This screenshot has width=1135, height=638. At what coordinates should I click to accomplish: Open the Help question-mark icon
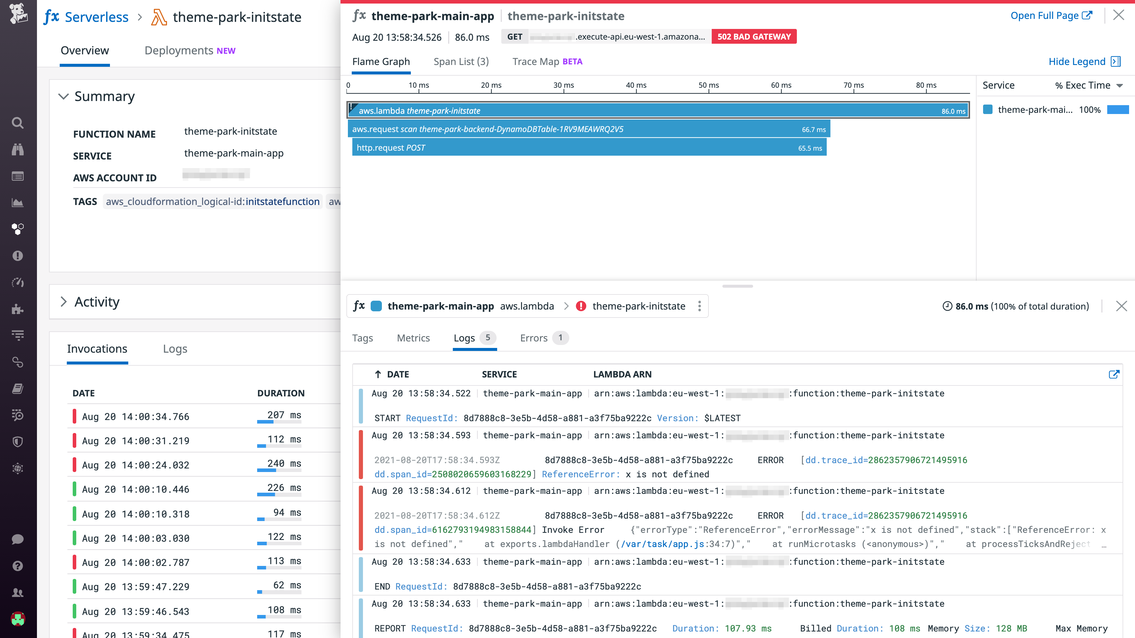pos(18,566)
